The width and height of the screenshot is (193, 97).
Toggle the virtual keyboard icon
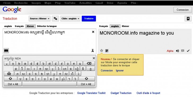tap(6, 50)
